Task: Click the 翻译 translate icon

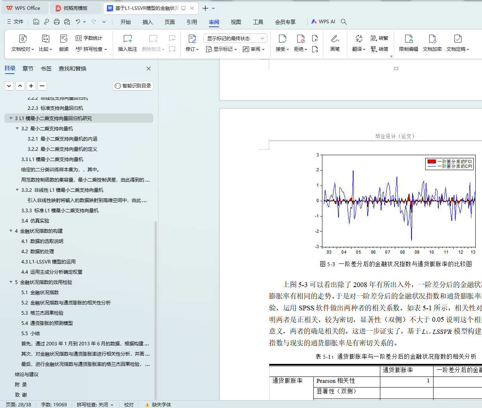Action: (359, 39)
